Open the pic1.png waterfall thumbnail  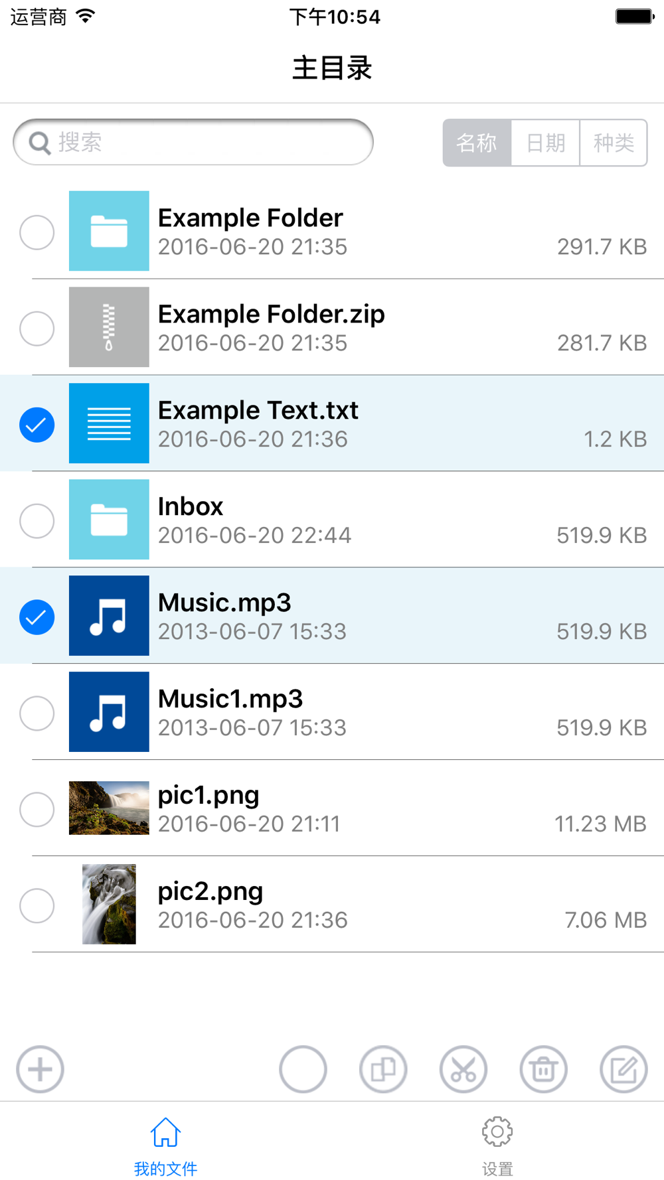[109, 808]
